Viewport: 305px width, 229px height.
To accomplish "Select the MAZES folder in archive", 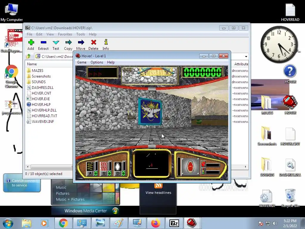I will [35, 70].
